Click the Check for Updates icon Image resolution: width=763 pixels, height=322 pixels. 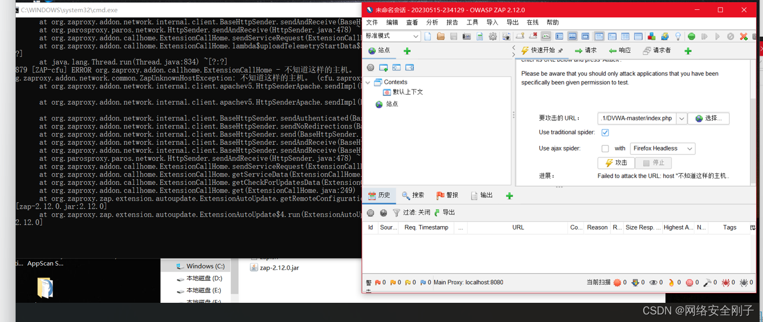click(665, 36)
